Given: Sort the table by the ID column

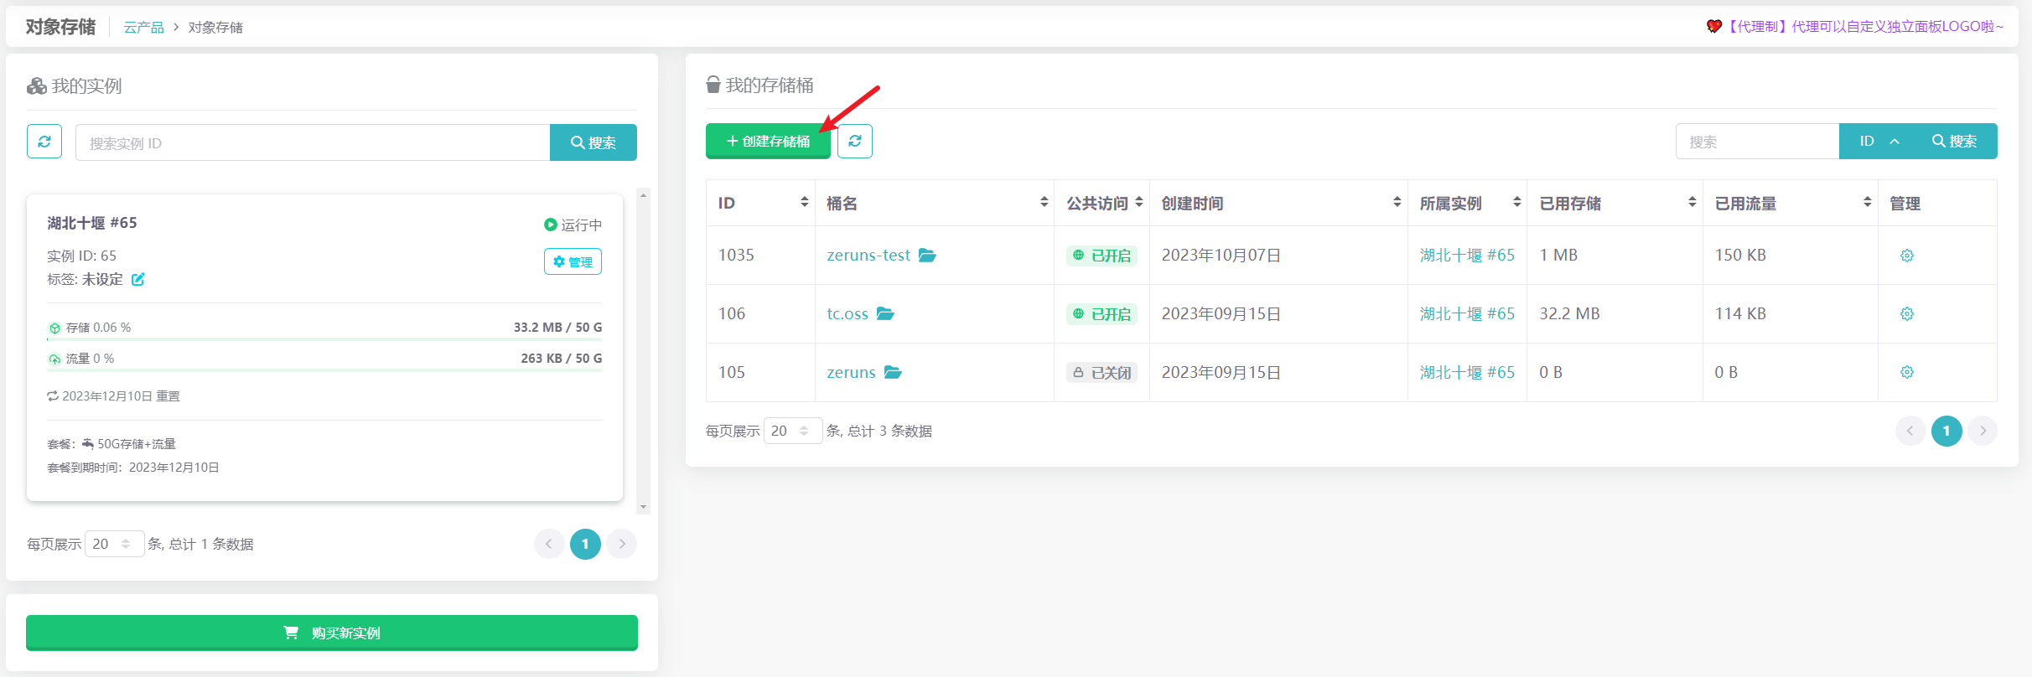Looking at the screenshot, I should [804, 202].
